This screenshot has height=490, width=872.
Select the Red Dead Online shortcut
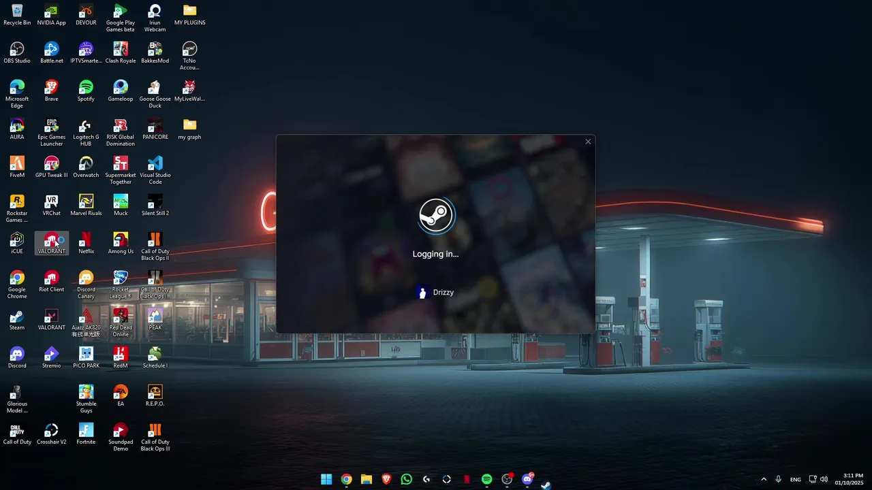[121, 323]
